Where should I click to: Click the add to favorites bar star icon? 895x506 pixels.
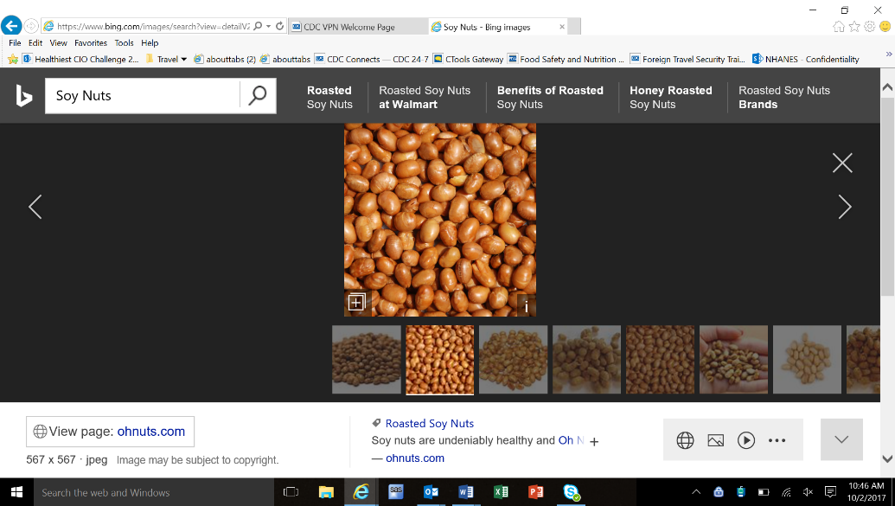pyautogui.click(x=13, y=59)
